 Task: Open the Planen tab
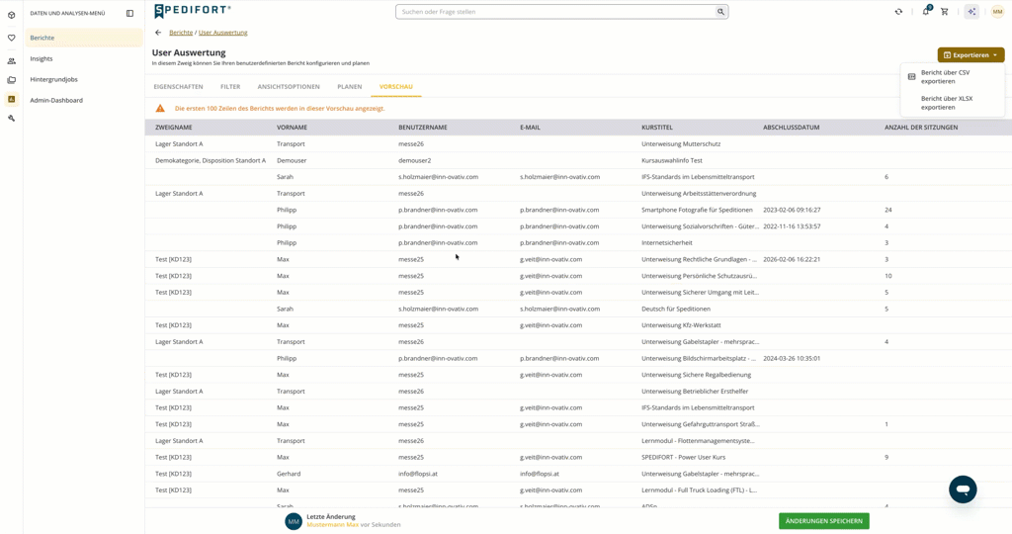[x=349, y=86]
